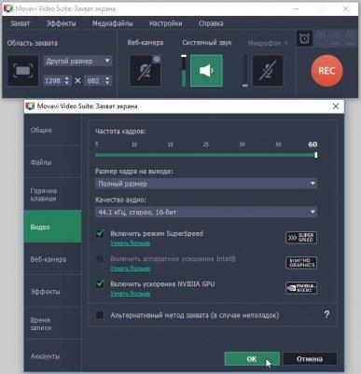The width and height of the screenshot is (361, 374).
Task: Open the Эффекты menu in menu bar
Action: 61,23
